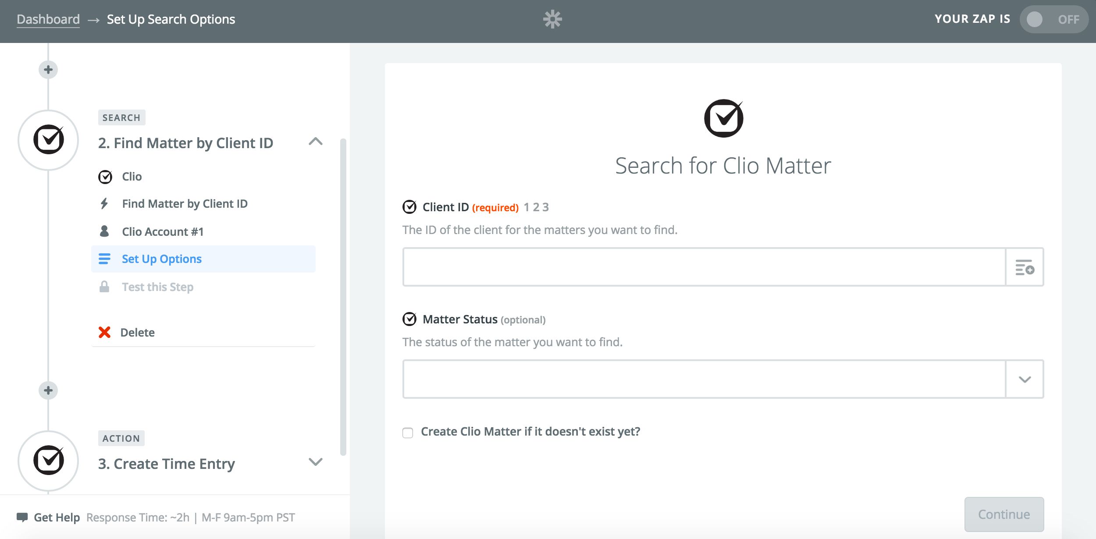Click the Clio circle icon for step 3
Image resolution: width=1096 pixels, height=539 pixels.
[49, 461]
